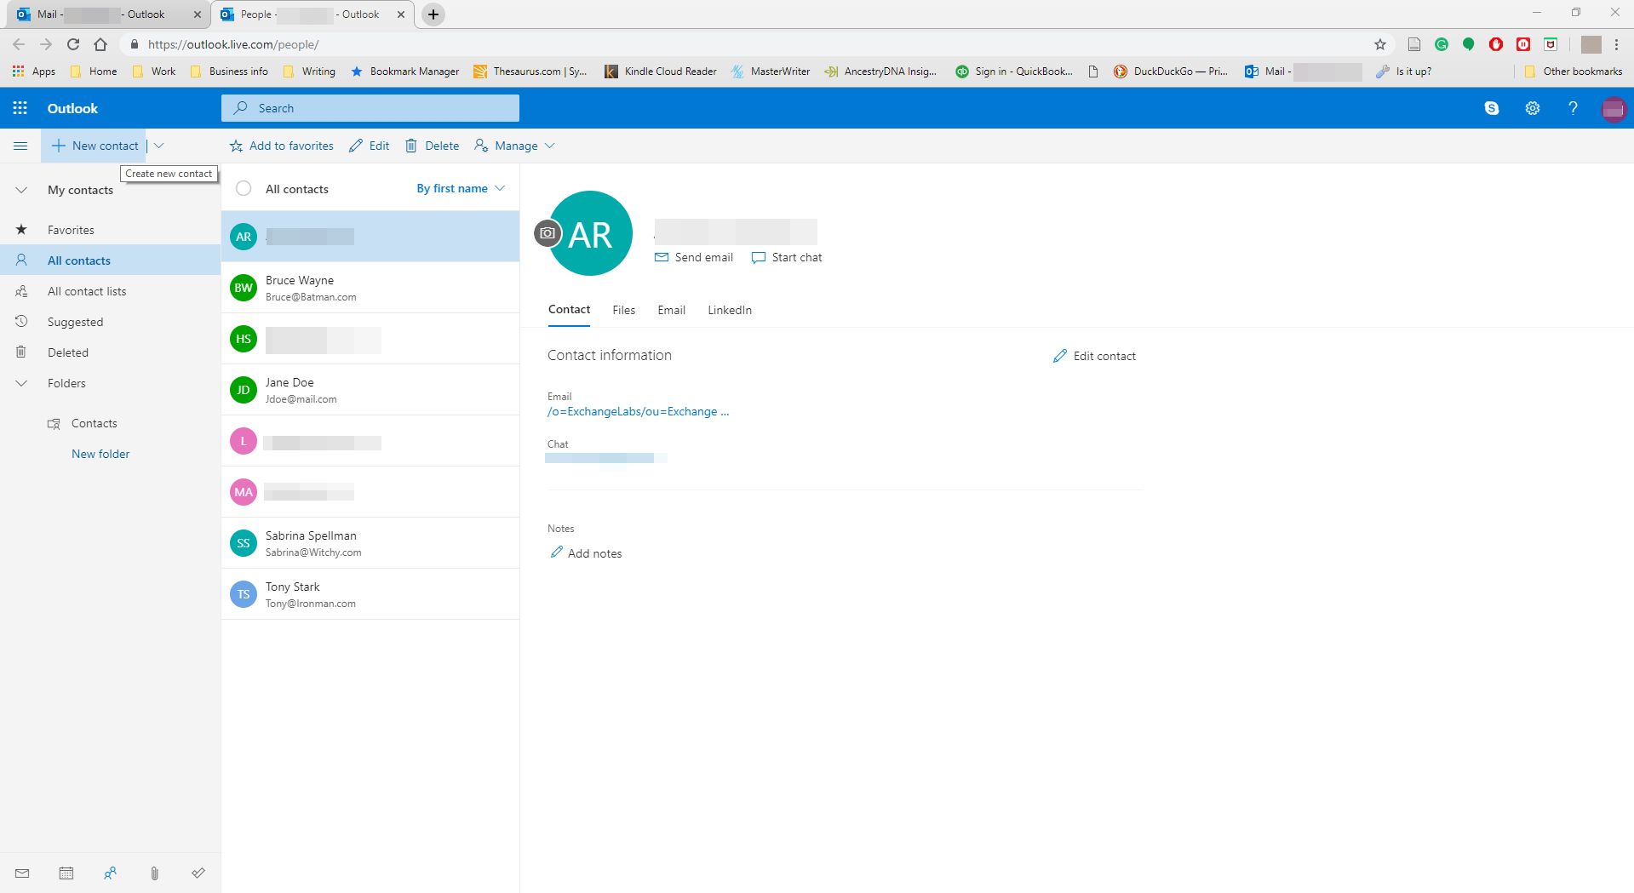Open the Manage dropdown menu
The width and height of the screenshot is (1634, 893).
(514, 146)
